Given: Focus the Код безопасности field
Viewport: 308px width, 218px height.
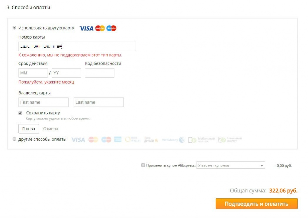Looking at the screenshot, I should (x=100, y=73).
